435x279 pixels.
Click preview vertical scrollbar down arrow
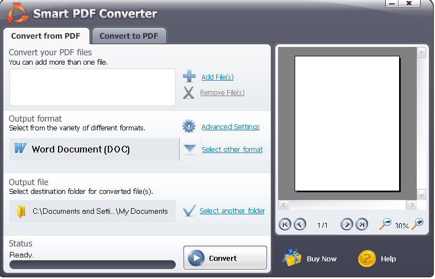(421, 194)
